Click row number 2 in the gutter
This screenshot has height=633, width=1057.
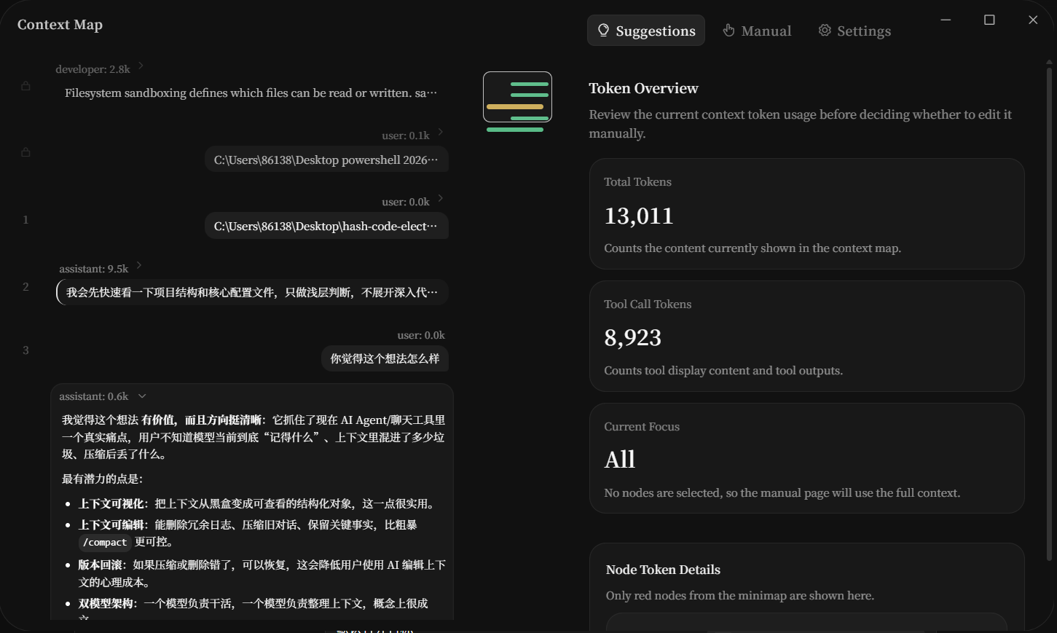coord(25,286)
